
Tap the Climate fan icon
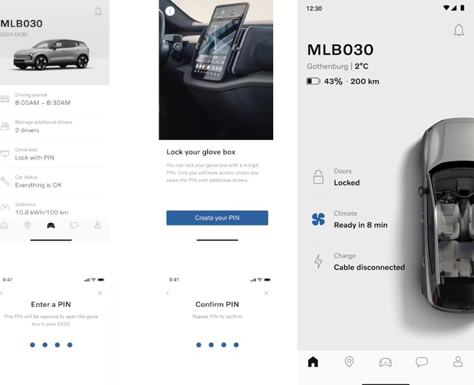318,219
